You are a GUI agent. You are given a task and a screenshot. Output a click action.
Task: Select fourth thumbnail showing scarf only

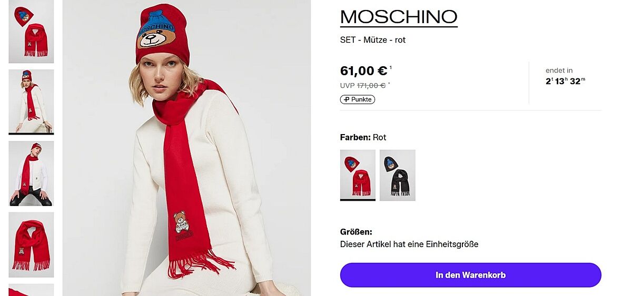tap(31, 244)
